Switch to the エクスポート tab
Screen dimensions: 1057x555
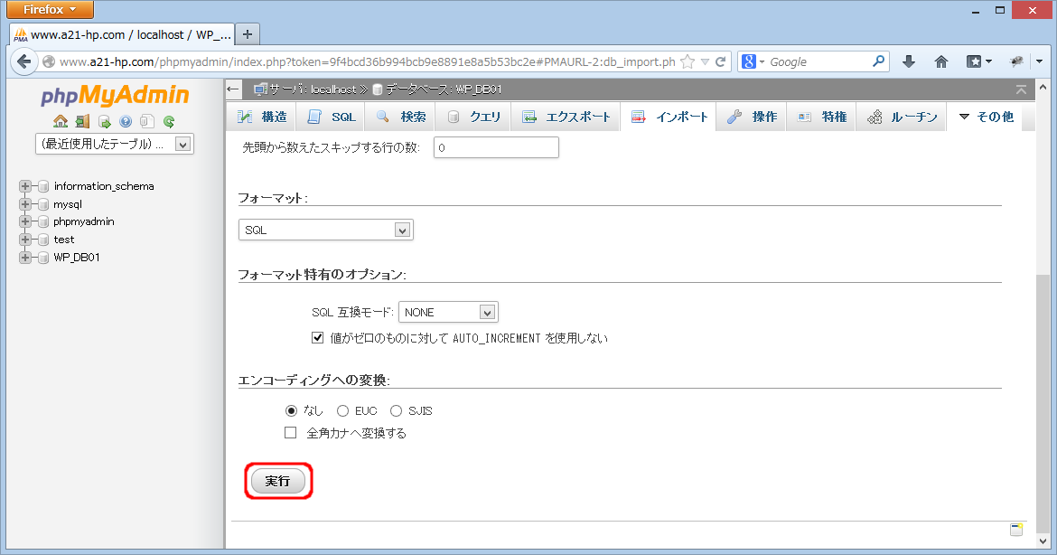566,117
